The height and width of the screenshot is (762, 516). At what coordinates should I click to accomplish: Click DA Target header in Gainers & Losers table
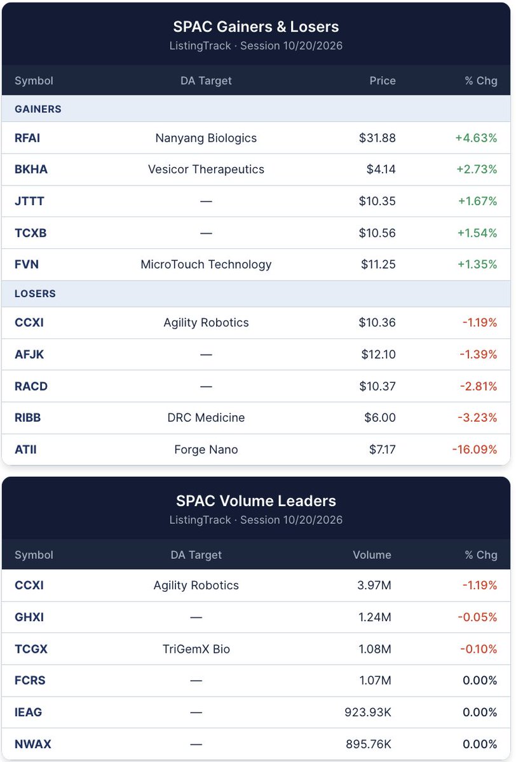click(206, 81)
